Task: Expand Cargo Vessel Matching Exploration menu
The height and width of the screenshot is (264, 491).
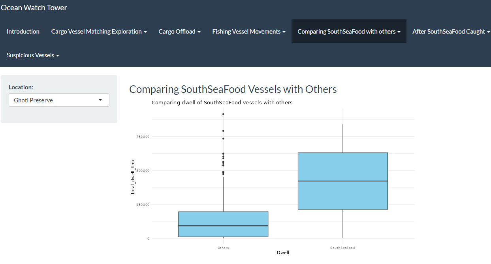Action: (x=99, y=32)
